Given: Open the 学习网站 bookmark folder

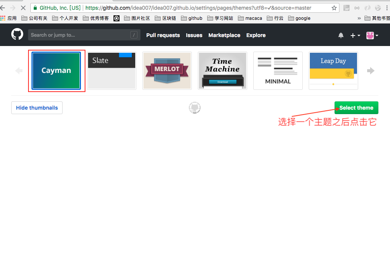Looking at the screenshot, I should 220,18.
